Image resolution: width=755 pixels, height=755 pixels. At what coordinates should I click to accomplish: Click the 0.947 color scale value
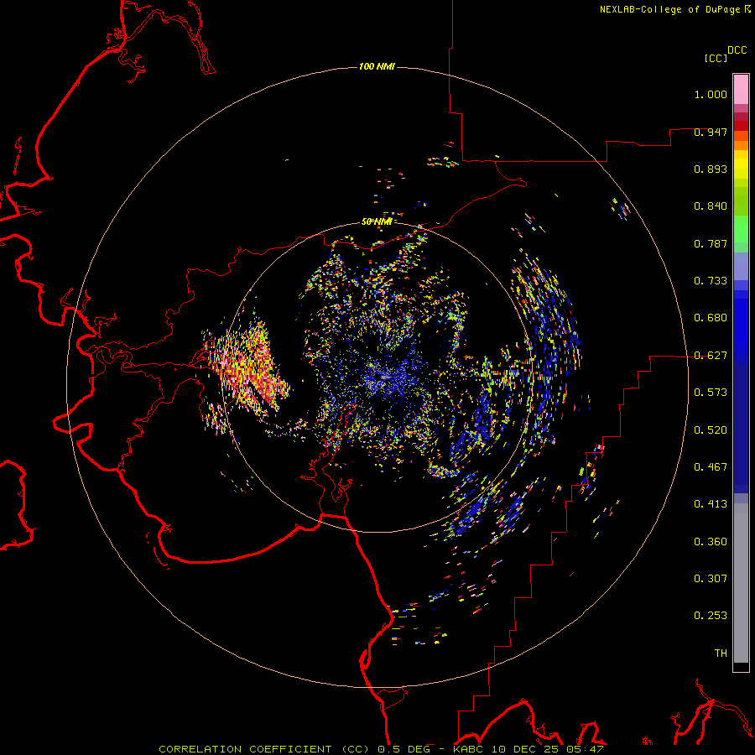coord(711,133)
